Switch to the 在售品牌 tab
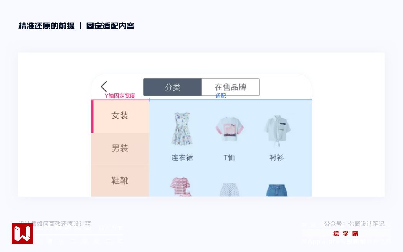Viewport: 403px width, 252px height. (x=231, y=87)
